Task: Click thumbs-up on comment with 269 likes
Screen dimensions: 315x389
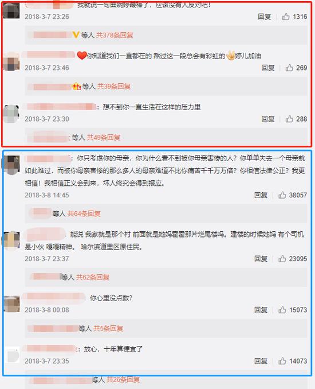Action: (x=289, y=68)
